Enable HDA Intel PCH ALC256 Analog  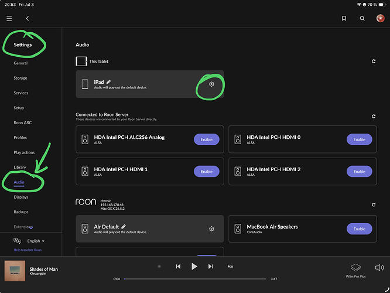tap(207, 139)
